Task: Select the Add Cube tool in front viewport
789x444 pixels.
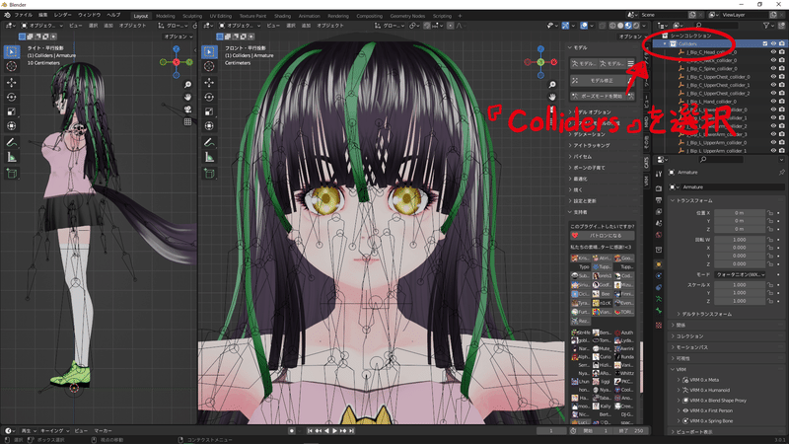Action: tap(209, 174)
